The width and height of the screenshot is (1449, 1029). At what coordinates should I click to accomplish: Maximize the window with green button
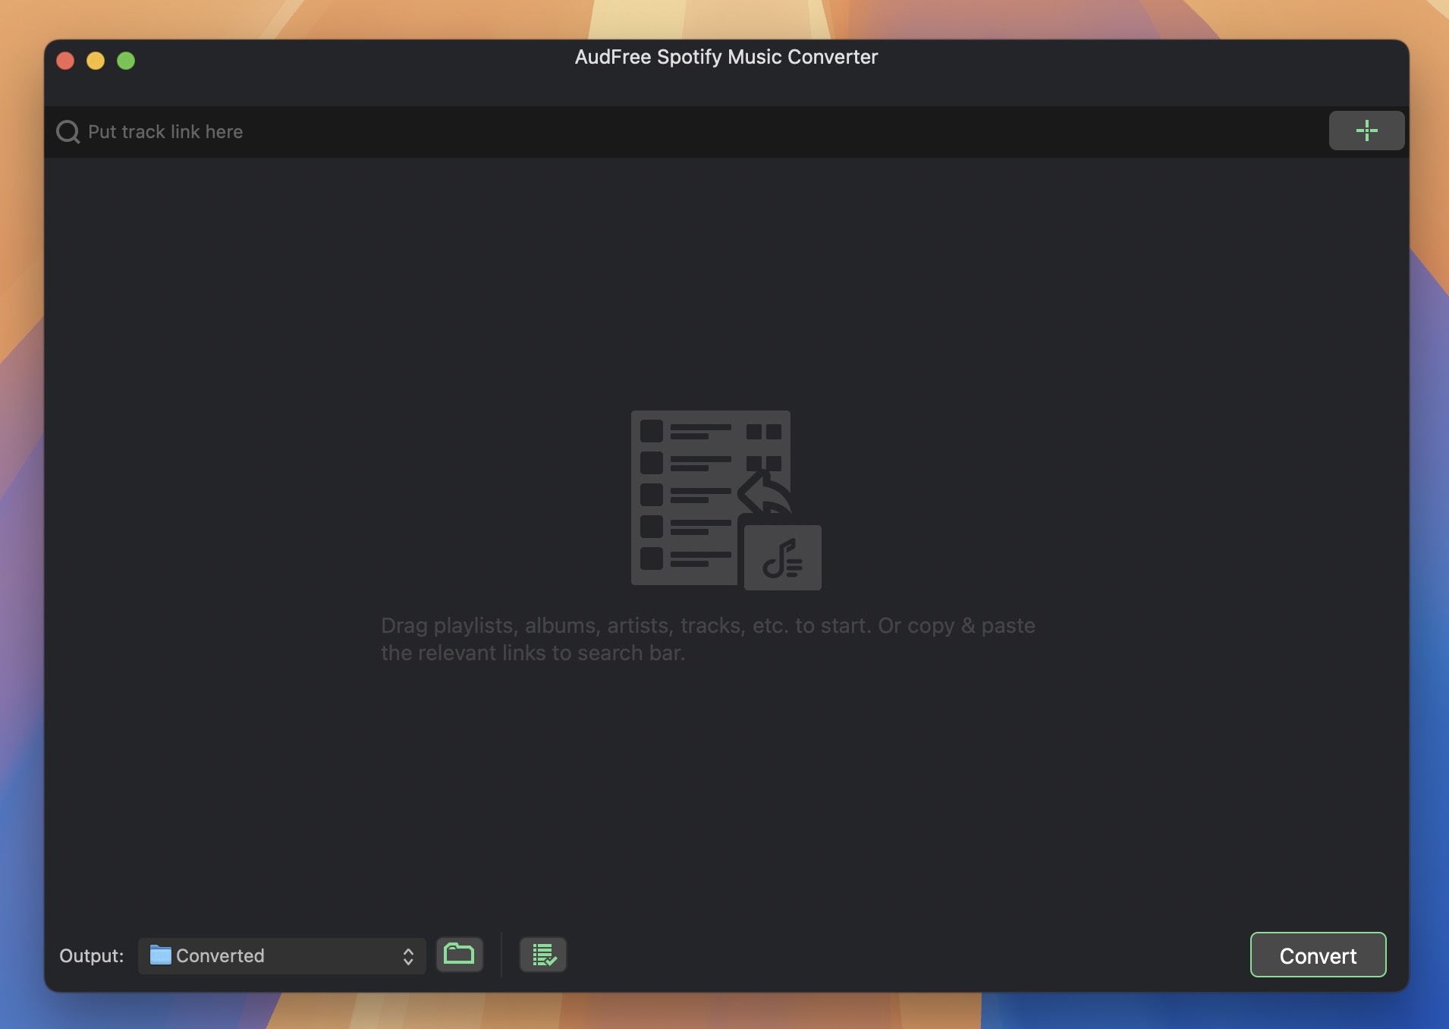(126, 61)
